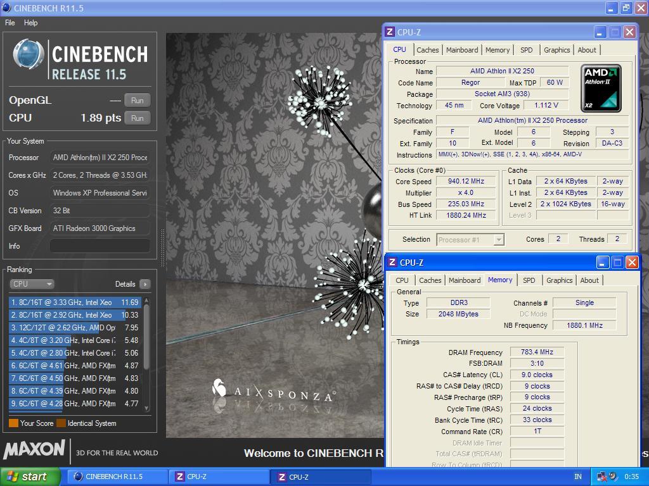
Task: Switch to Graphics tab in top CPU-Z
Action: point(556,50)
